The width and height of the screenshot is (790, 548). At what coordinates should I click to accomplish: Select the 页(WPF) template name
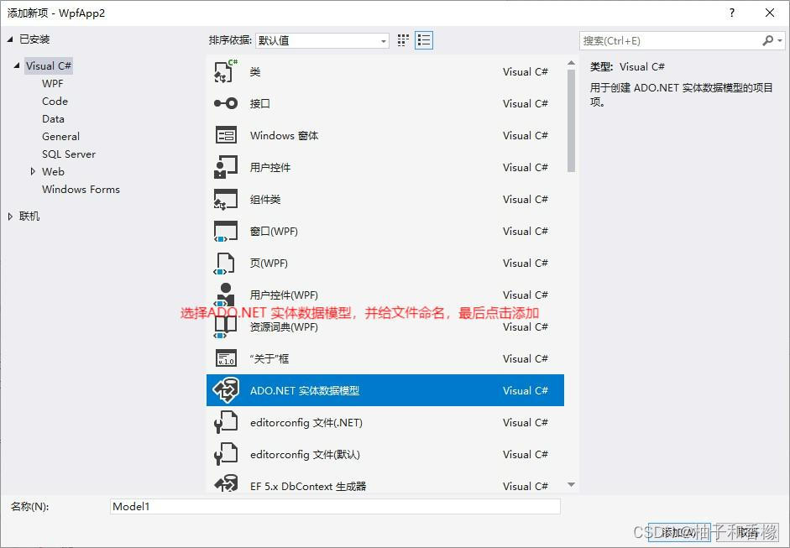(269, 263)
